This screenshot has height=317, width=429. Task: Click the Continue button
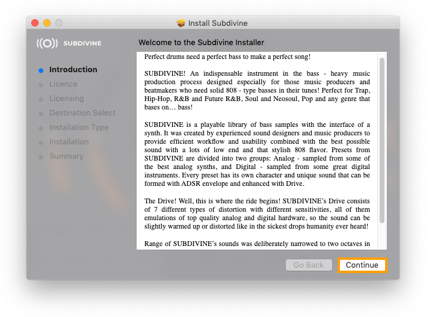pos(362,265)
